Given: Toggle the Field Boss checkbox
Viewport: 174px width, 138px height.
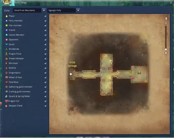Looking at the screenshot, I should click(x=46, y=82).
